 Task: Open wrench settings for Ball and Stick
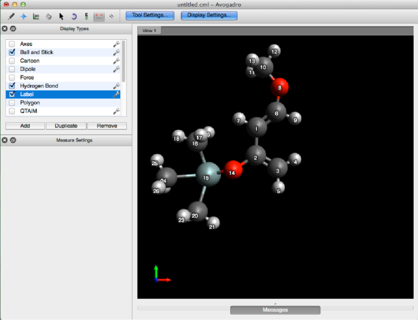pos(116,52)
